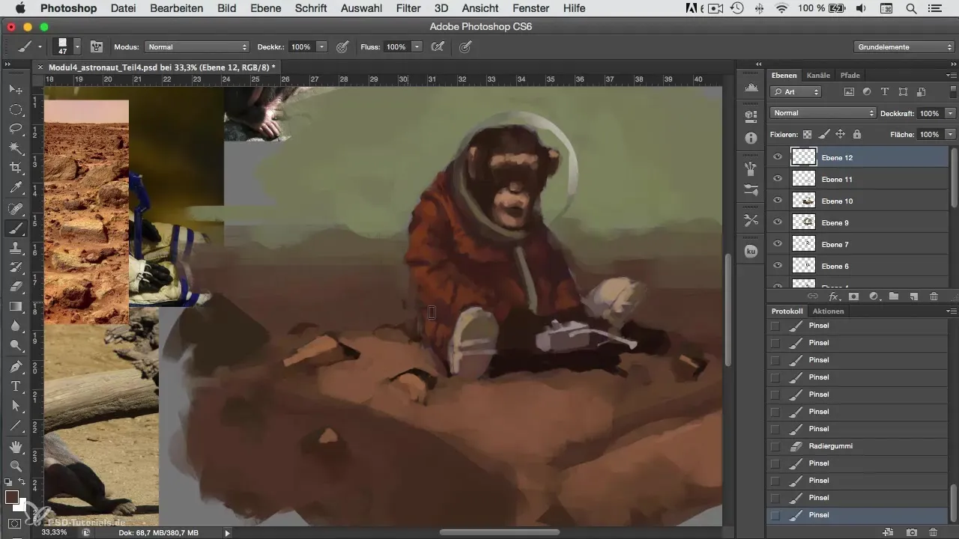Screen dimensions: 959x539
Task: Select Radiergummi history state
Action: pos(857,446)
